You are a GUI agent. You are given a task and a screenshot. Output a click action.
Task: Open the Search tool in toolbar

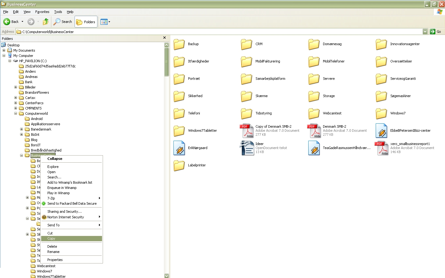63,22
